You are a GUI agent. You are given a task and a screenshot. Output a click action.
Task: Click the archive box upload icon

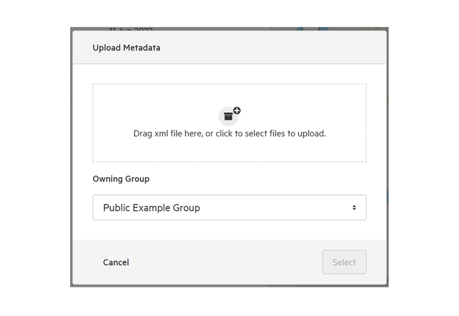tap(228, 117)
